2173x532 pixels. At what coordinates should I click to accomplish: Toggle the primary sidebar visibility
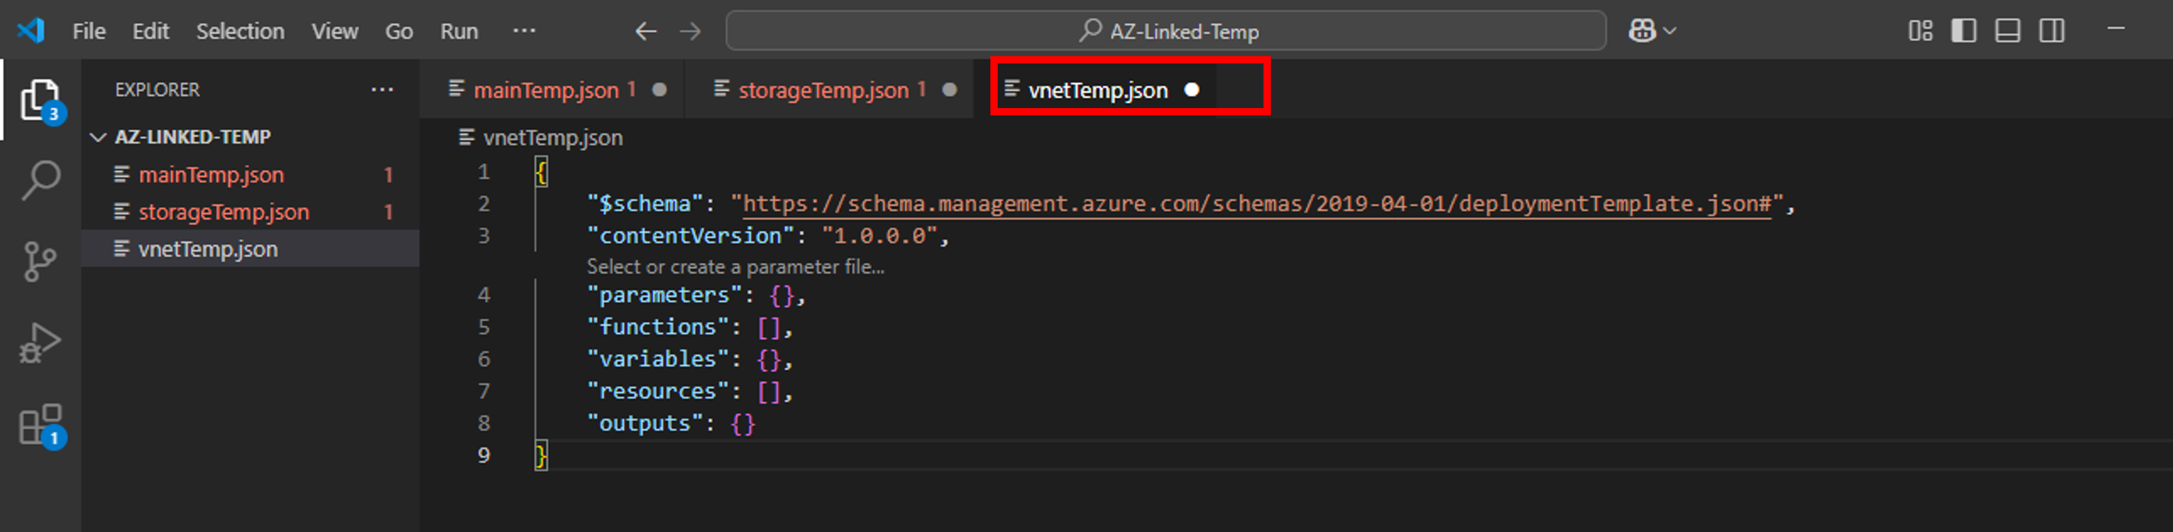[x=1965, y=30]
